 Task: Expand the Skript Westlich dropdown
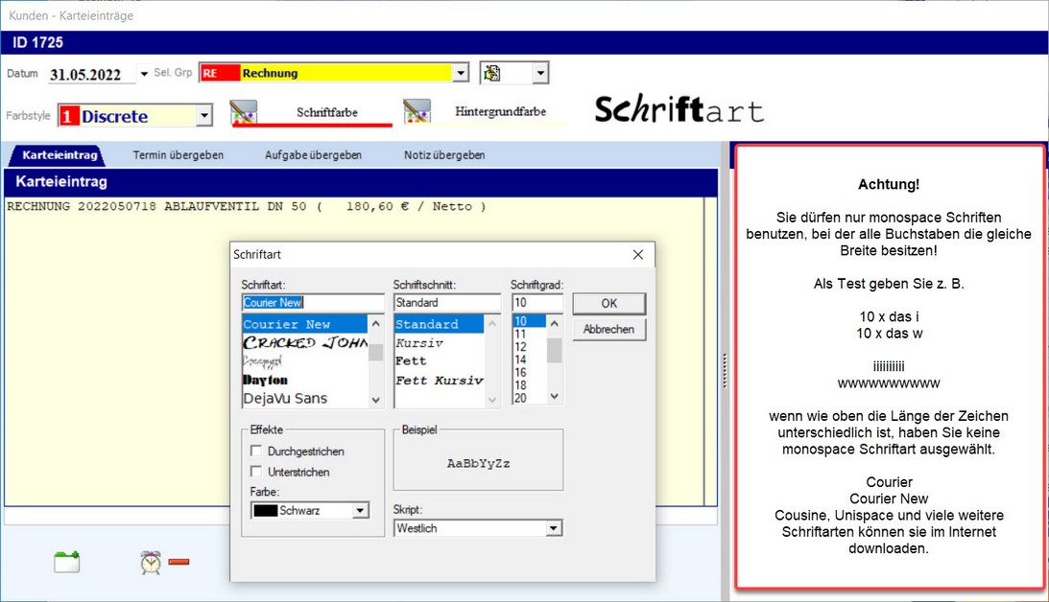553,528
